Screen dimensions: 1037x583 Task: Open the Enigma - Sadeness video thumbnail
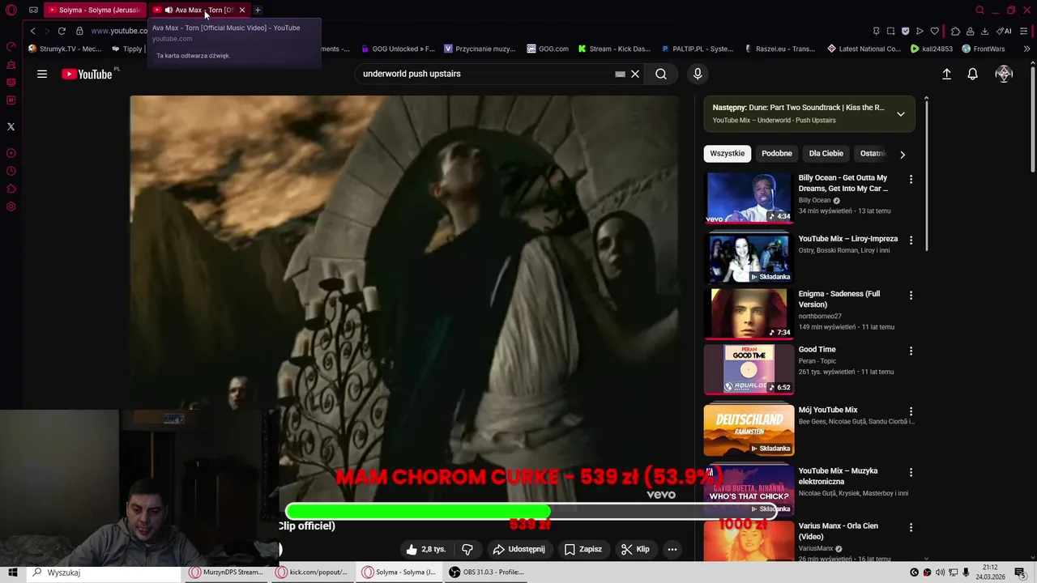point(749,313)
